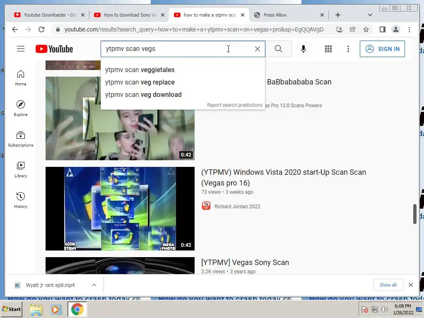This screenshot has height=318, width=424.
Task: Choose suggestion ytpmv scan veg download
Action: (183, 95)
